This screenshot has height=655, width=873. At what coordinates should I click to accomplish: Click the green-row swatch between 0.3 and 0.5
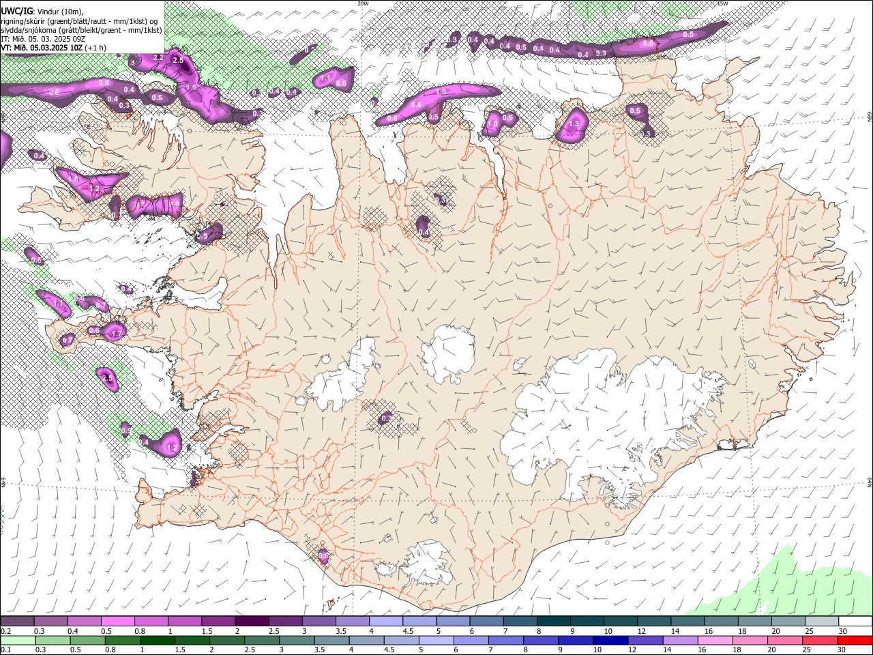click(53, 640)
